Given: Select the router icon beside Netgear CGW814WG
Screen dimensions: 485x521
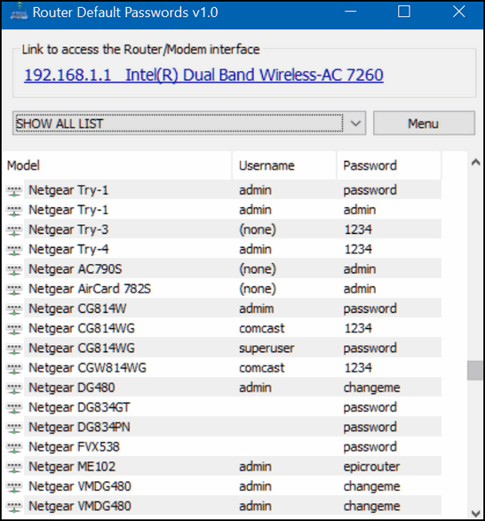Looking at the screenshot, I should [x=14, y=368].
